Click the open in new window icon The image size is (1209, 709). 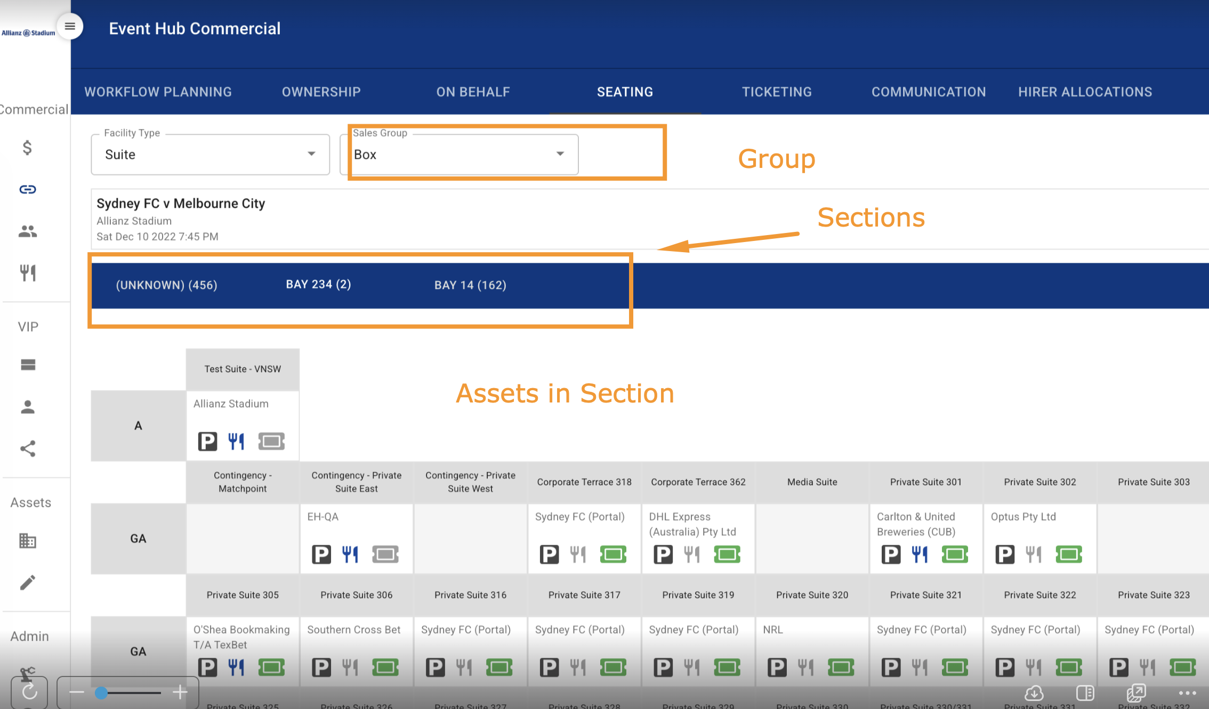1136,693
